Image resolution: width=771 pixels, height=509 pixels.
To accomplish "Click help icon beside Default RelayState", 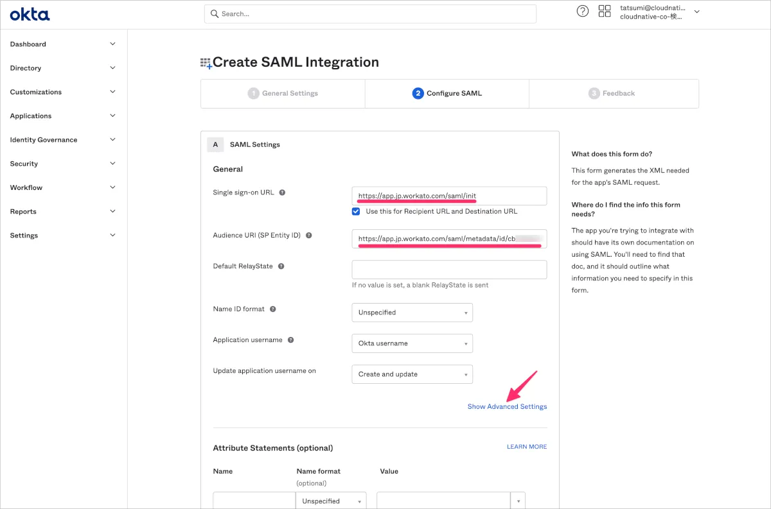I will click(x=281, y=266).
